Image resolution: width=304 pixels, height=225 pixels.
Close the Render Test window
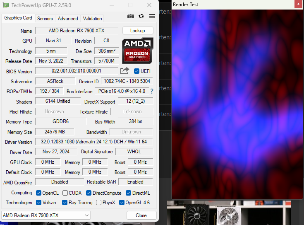[x=298, y=4]
